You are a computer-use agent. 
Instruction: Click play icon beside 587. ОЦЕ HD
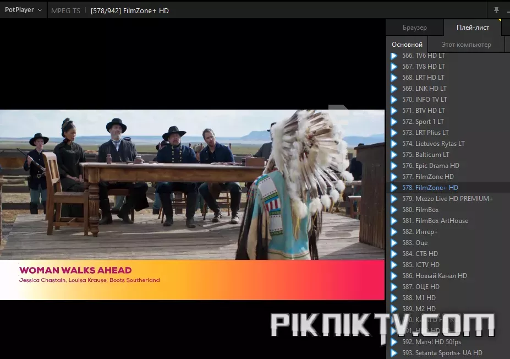(394, 287)
